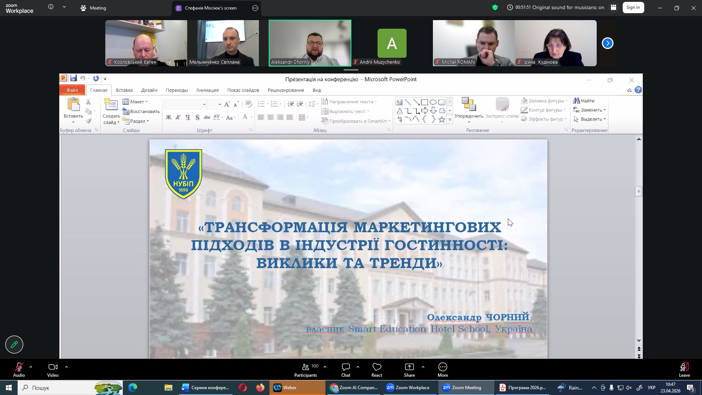Open the Chat panel

[346, 367]
